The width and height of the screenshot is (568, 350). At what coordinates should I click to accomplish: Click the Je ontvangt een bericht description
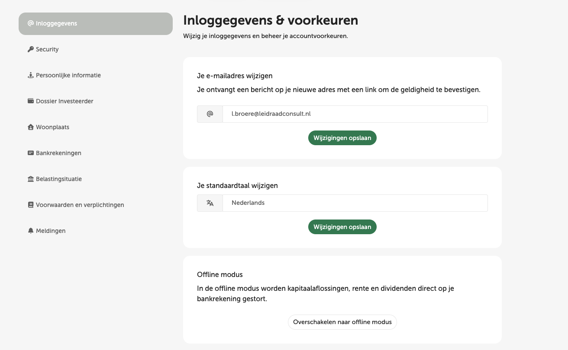click(x=339, y=90)
